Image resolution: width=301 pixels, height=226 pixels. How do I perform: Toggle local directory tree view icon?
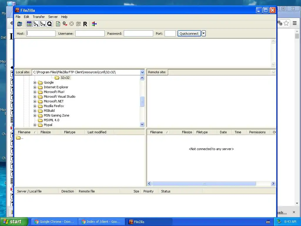point(36,24)
